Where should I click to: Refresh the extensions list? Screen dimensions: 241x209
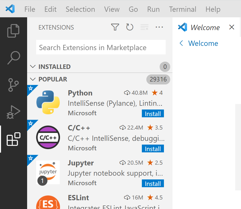click(130, 27)
